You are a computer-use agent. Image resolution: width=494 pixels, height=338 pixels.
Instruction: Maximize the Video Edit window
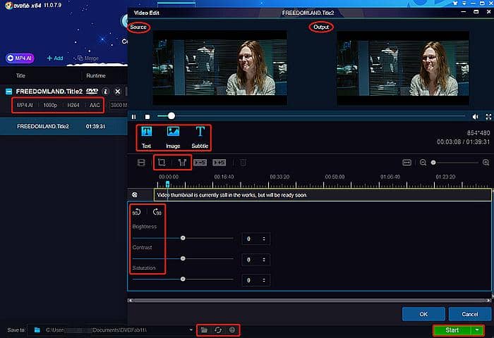[476, 12]
